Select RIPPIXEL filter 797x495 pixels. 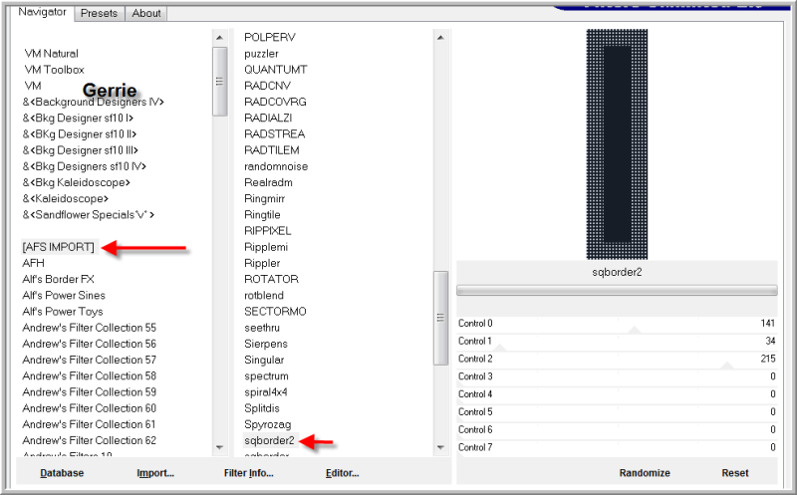click(268, 231)
